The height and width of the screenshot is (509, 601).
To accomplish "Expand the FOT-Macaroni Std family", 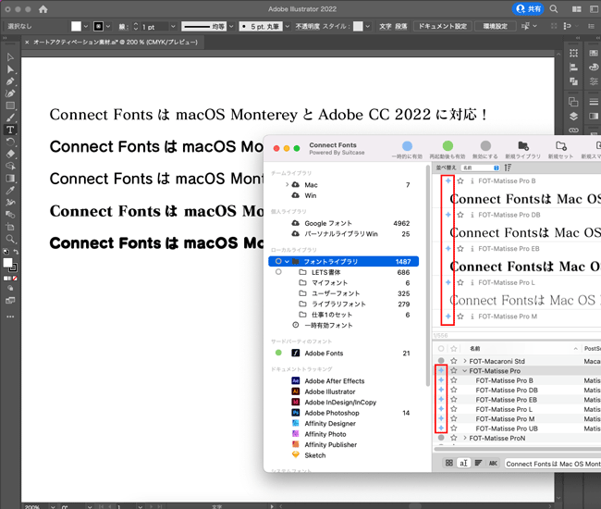I will [x=464, y=361].
